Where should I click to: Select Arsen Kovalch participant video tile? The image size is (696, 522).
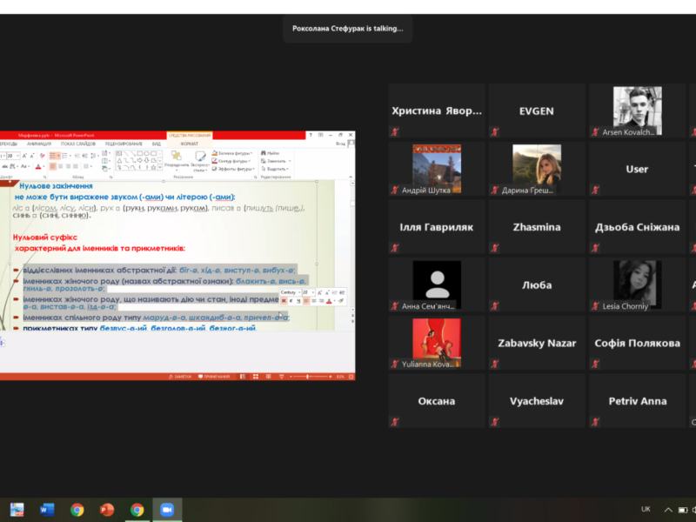(x=637, y=110)
